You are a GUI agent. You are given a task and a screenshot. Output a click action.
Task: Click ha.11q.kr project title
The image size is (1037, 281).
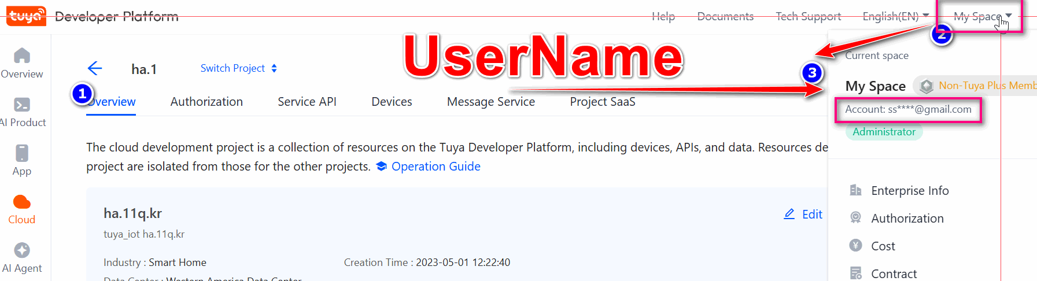click(x=132, y=213)
